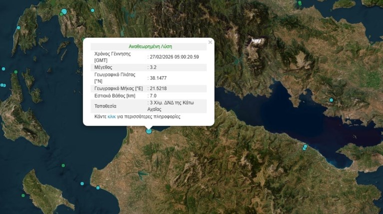Screen dimensions: 383x214
Task: Click the magnitude value 3.2 in popup
Action: tap(153, 66)
